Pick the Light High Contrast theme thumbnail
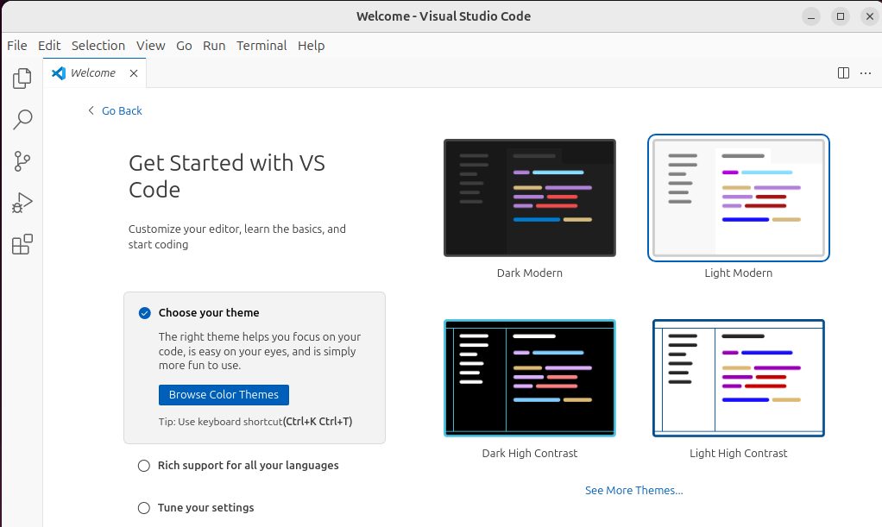The image size is (882, 527). pos(739,378)
